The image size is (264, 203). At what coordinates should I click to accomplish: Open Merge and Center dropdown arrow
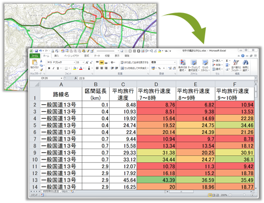click(148, 68)
